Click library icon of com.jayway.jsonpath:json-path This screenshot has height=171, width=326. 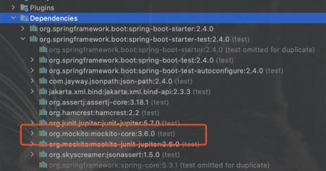43,81
